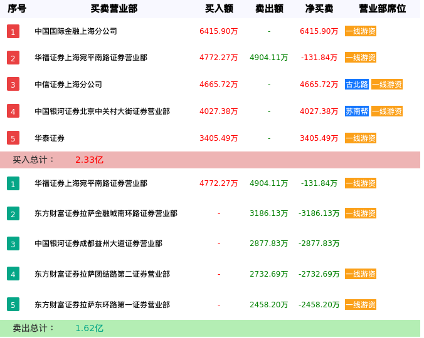Click the 卖出总计 1.62亿 summary row
The width and height of the screenshot is (424, 338).
210,328
